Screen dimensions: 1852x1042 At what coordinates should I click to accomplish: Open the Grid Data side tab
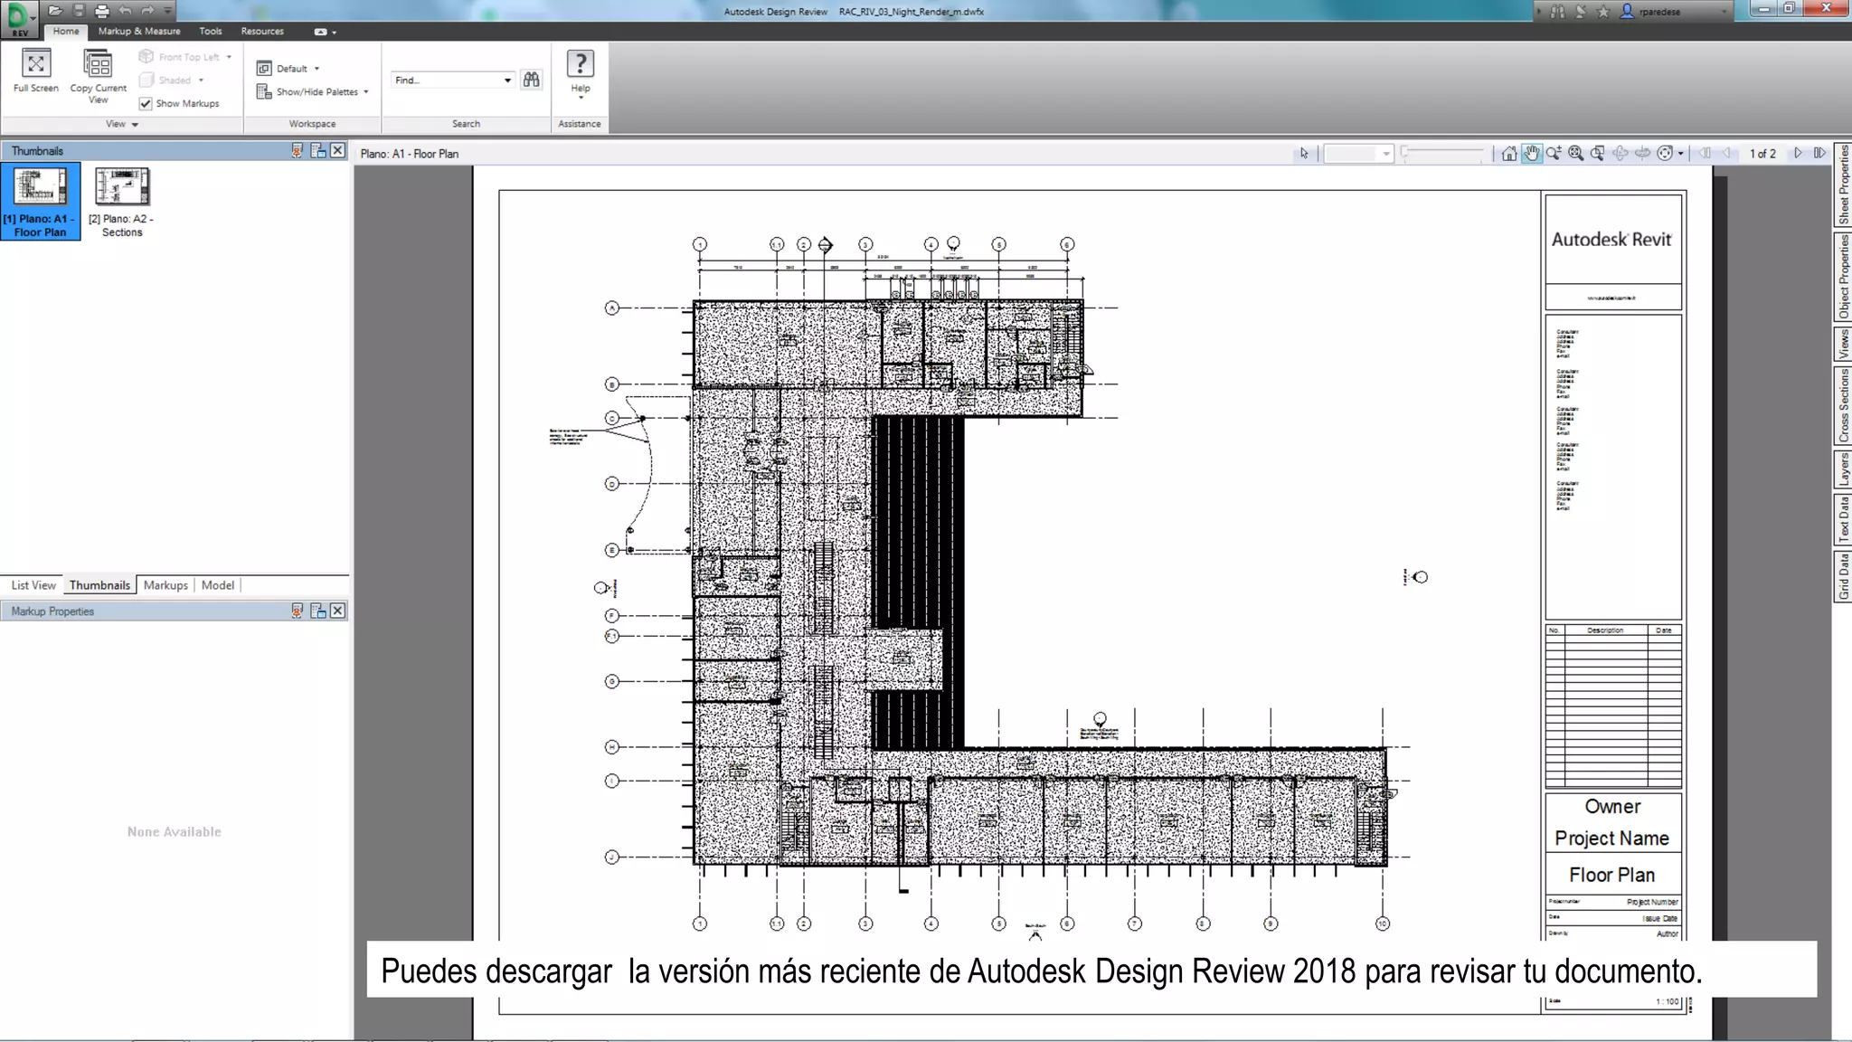pyautogui.click(x=1843, y=576)
